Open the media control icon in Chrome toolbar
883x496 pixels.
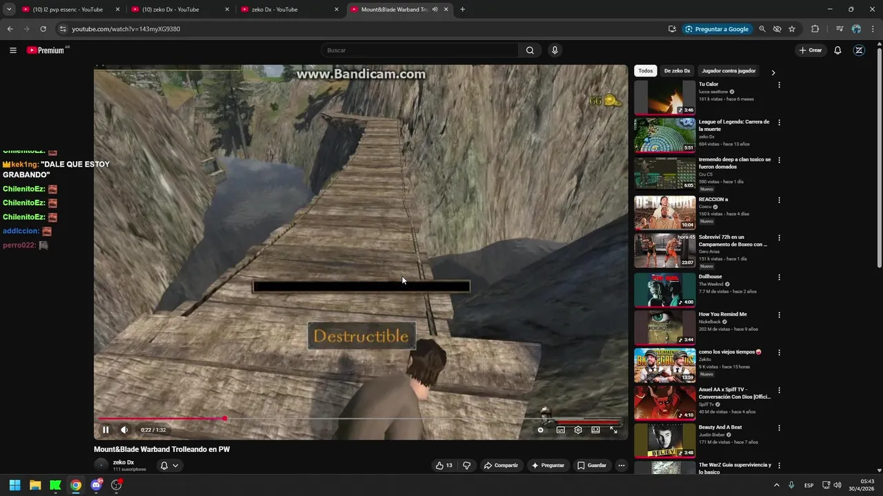tap(840, 29)
